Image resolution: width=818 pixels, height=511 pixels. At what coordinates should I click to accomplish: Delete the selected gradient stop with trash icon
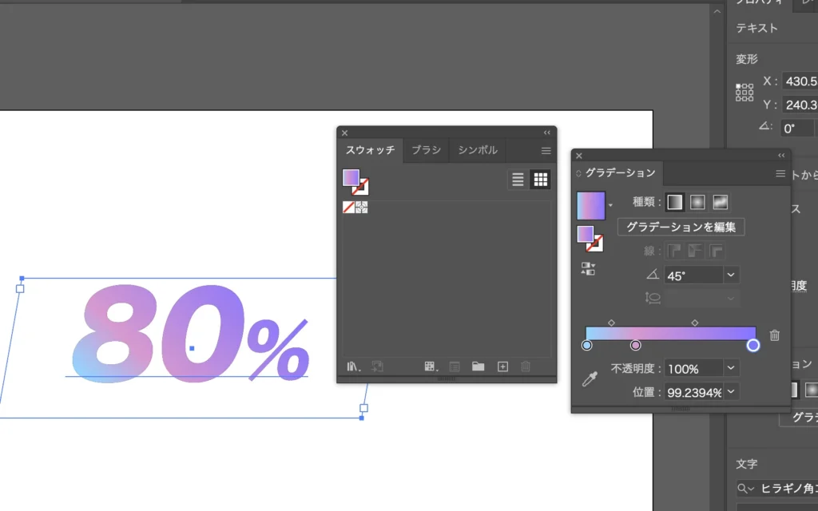click(774, 335)
